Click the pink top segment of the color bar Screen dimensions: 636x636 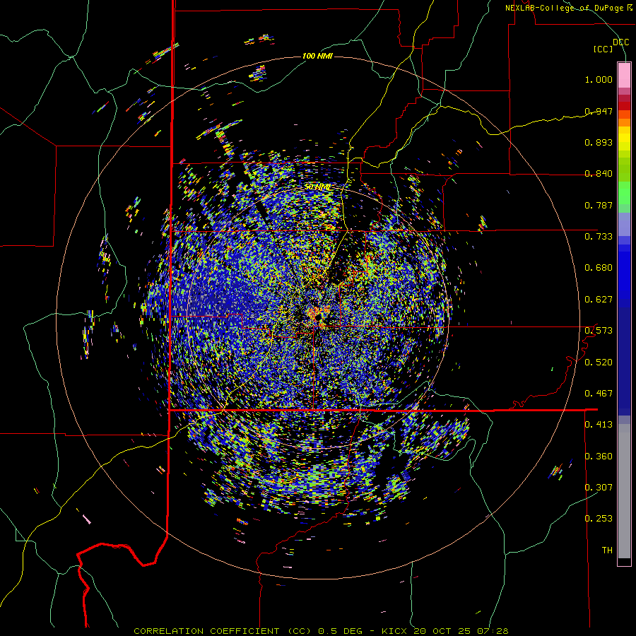[x=624, y=75]
